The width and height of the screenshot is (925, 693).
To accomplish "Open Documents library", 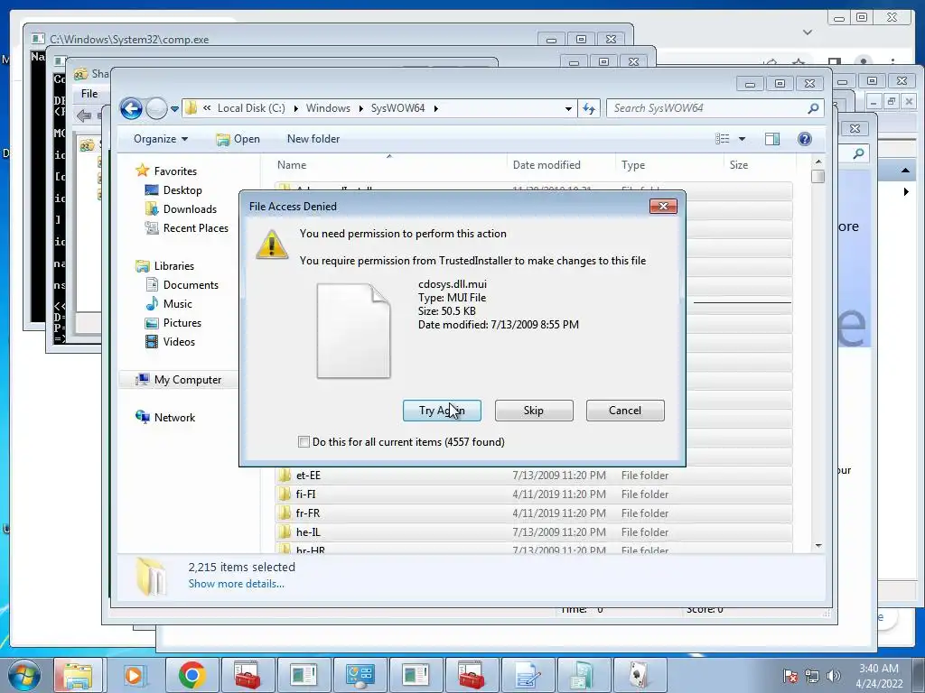I will click(191, 285).
